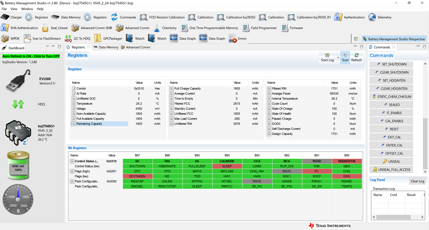429x230 pixels.
Task: Open One Time Programmable Memory
Action: (209, 28)
